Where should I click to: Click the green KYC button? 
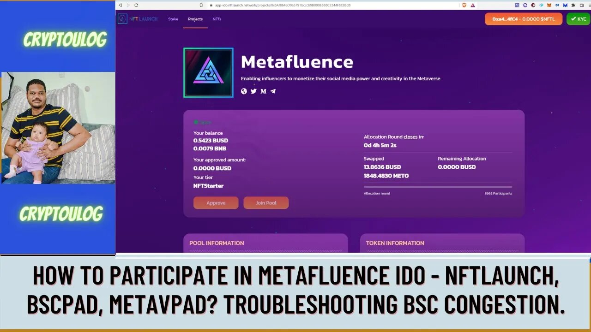tap(578, 19)
